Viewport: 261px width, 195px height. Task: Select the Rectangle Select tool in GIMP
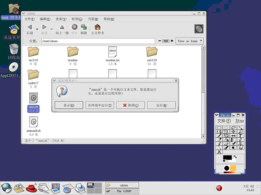pyautogui.click(x=219, y=128)
